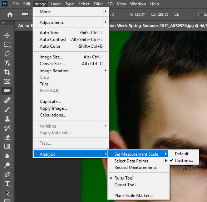Select Default measurement scale

click(183, 154)
